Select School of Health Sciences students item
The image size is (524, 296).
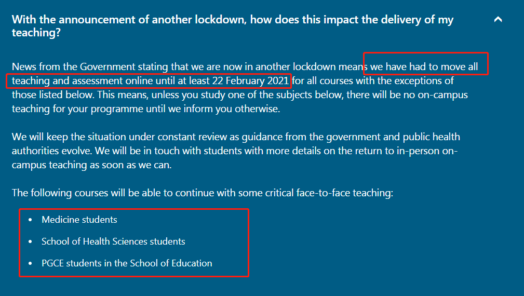113,241
